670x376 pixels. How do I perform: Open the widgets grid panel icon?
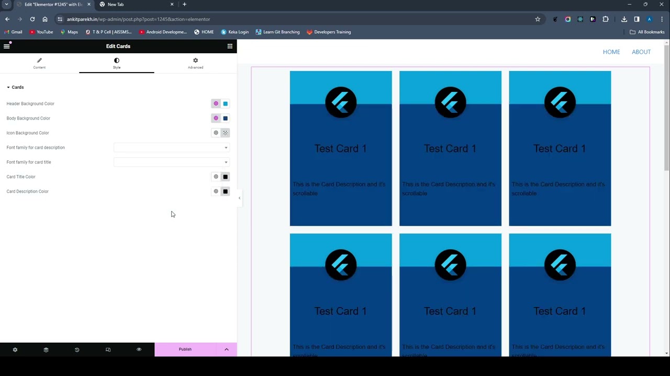[x=230, y=46]
